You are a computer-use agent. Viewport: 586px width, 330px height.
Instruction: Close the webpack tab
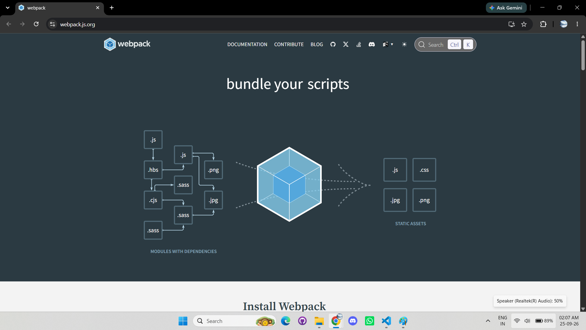tap(98, 8)
